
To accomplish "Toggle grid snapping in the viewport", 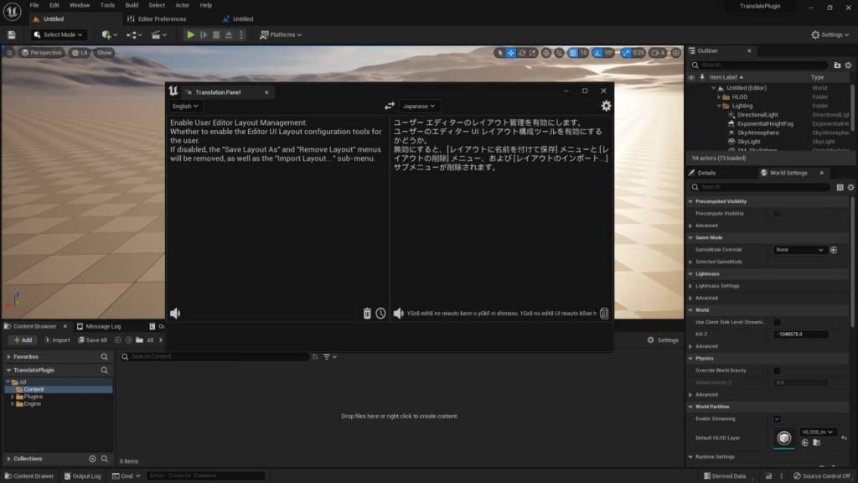I will coord(572,53).
